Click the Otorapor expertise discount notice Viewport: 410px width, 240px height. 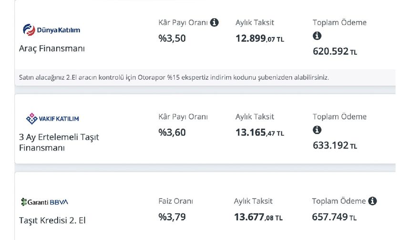174,77
